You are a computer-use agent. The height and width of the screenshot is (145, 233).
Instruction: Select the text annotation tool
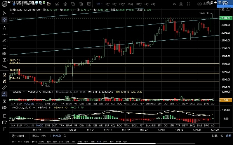(4, 28)
